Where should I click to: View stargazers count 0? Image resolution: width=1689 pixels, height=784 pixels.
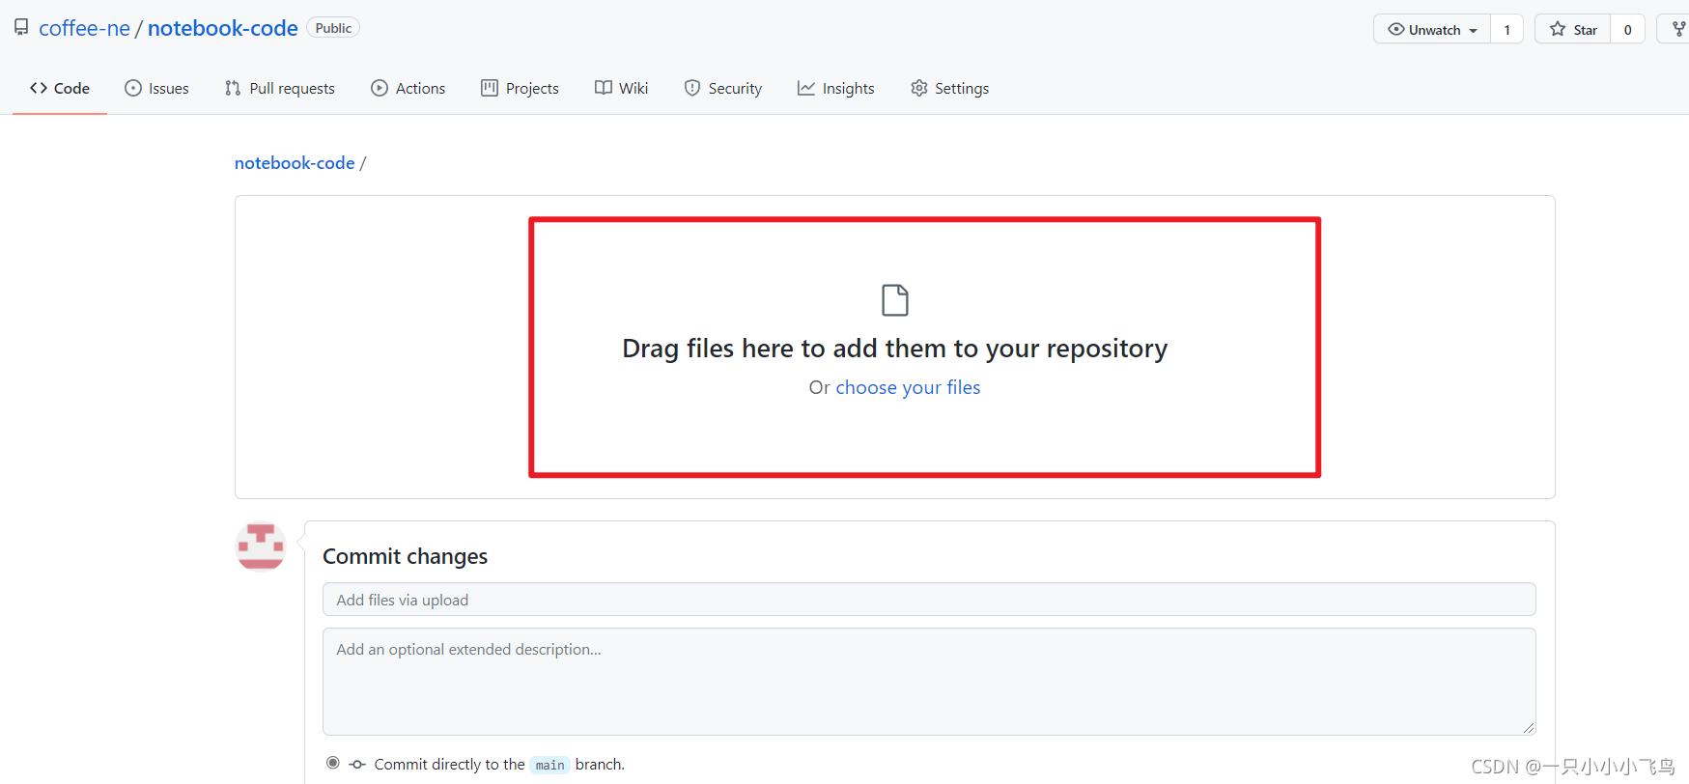click(x=1627, y=30)
